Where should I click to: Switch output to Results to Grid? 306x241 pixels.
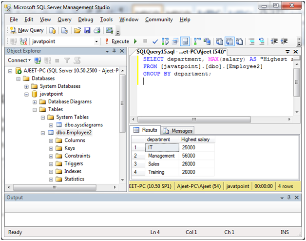pos(229,41)
